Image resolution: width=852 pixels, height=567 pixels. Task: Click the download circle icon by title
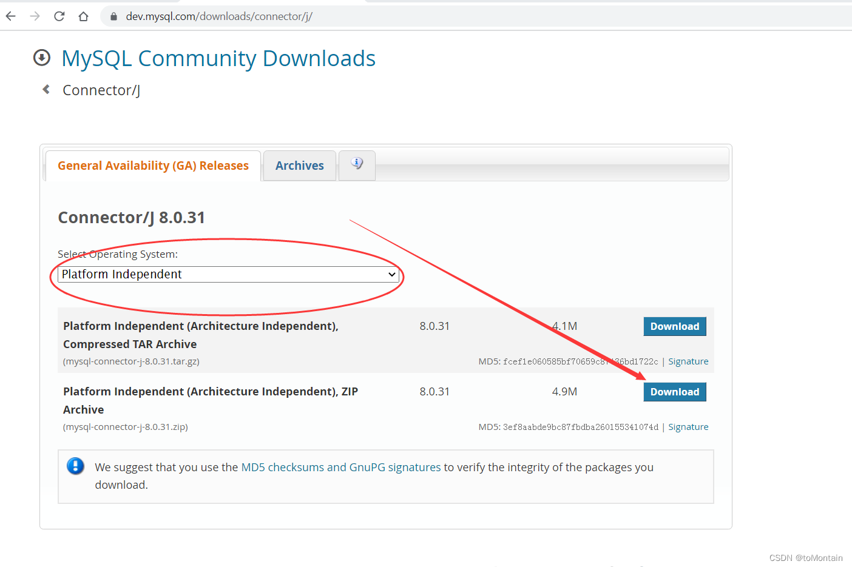point(42,58)
